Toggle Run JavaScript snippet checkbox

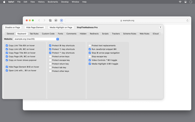tap(90, 49)
